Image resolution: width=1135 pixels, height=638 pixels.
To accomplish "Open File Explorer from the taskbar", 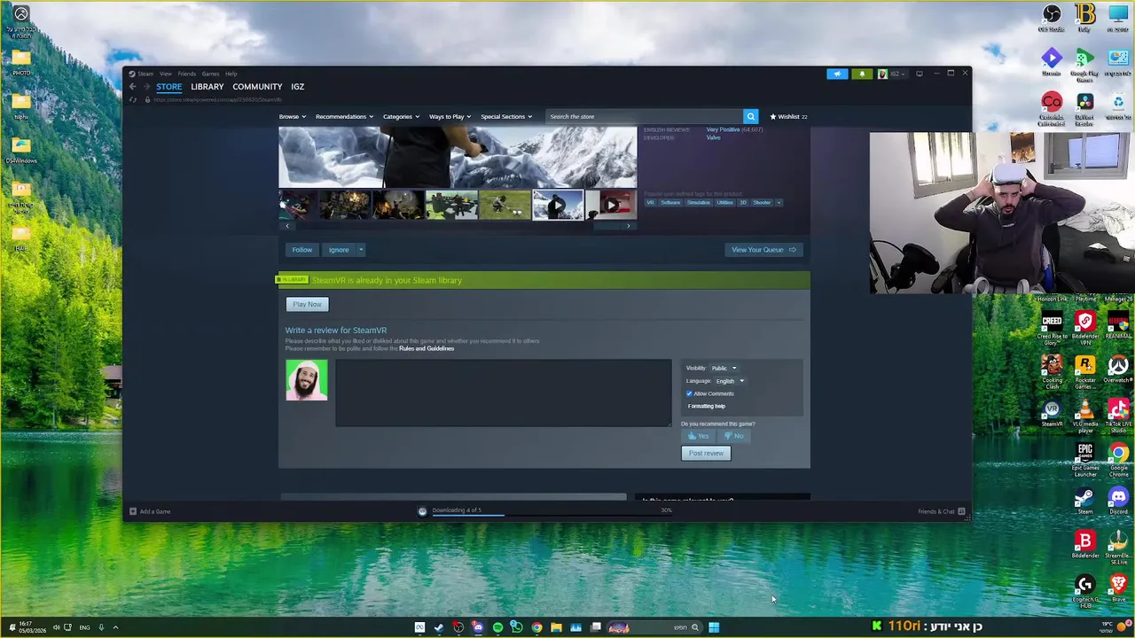I will tap(556, 627).
